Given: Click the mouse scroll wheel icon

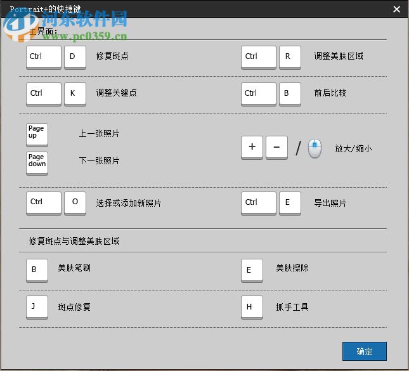Looking at the screenshot, I should tap(315, 148).
